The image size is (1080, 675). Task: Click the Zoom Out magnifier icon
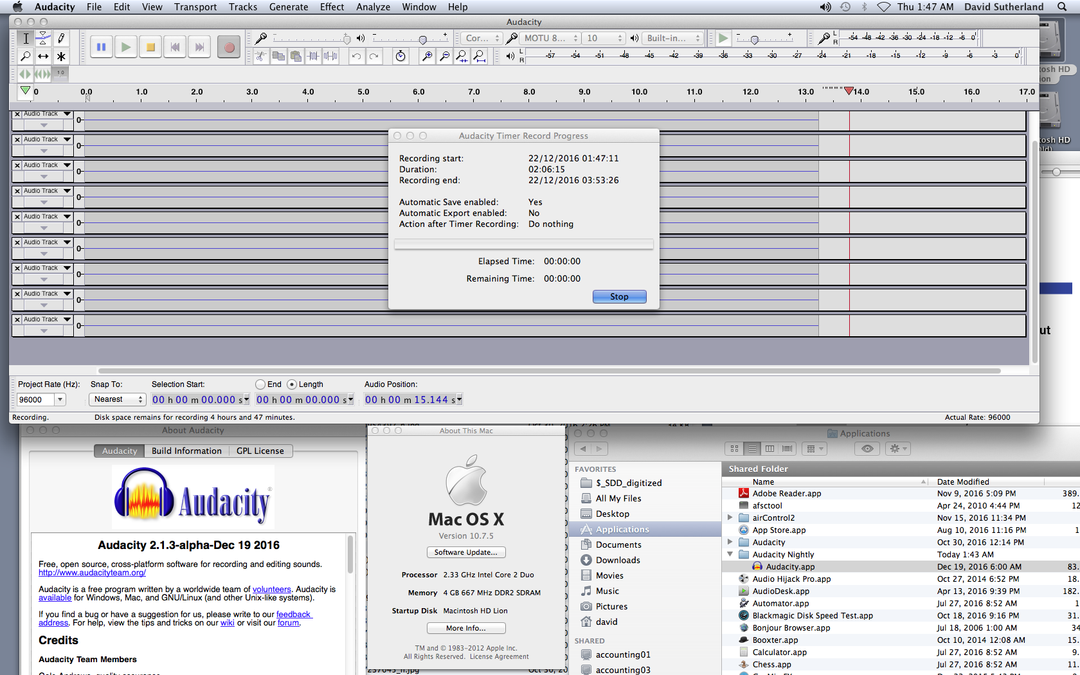point(444,57)
